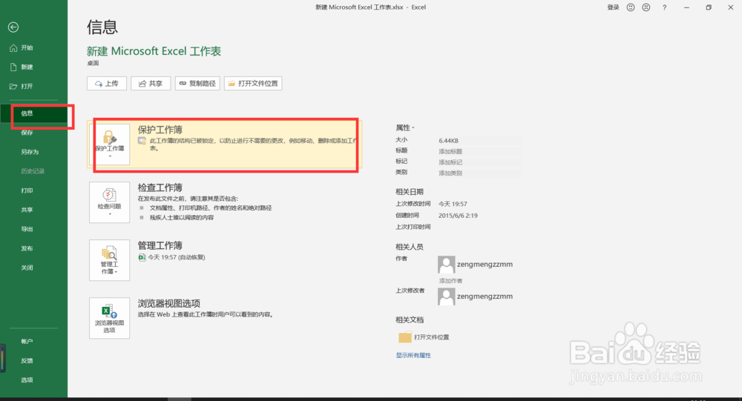The width and height of the screenshot is (742, 401).
Task: Click the 新建 Microsoft Excel 工作表 title
Action: coord(154,52)
